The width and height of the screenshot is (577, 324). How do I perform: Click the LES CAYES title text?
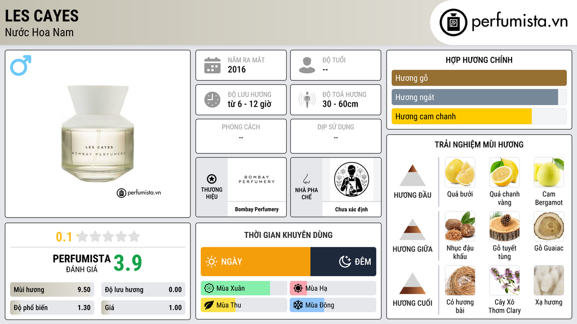click(42, 16)
